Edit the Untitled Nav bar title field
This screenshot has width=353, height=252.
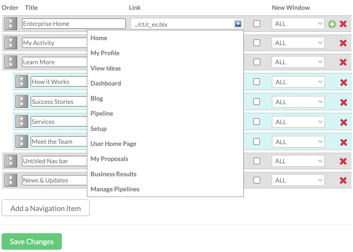coord(55,161)
